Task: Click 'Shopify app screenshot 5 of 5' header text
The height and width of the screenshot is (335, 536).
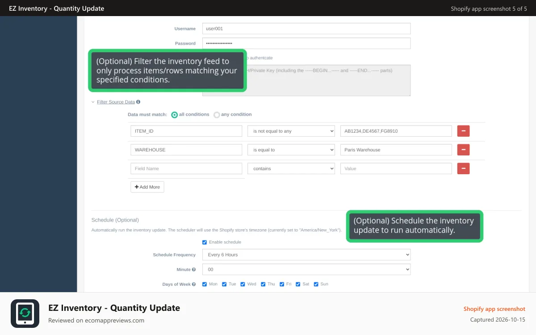Action: click(x=489, y=8)
